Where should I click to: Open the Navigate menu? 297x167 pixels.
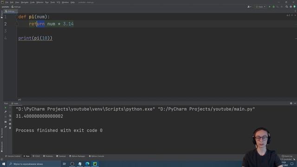pyautogui.click(x=25, y=2)
